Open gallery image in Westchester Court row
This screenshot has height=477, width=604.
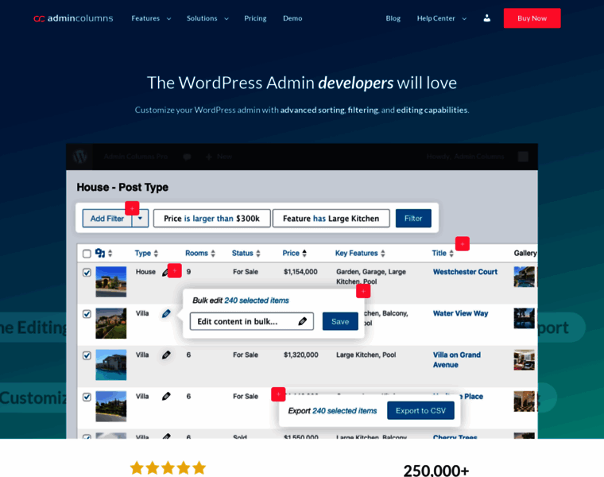525,277
